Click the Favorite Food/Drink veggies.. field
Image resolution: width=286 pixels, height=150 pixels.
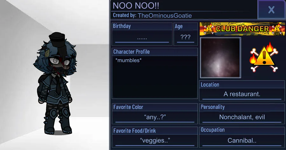coord(155,141)
